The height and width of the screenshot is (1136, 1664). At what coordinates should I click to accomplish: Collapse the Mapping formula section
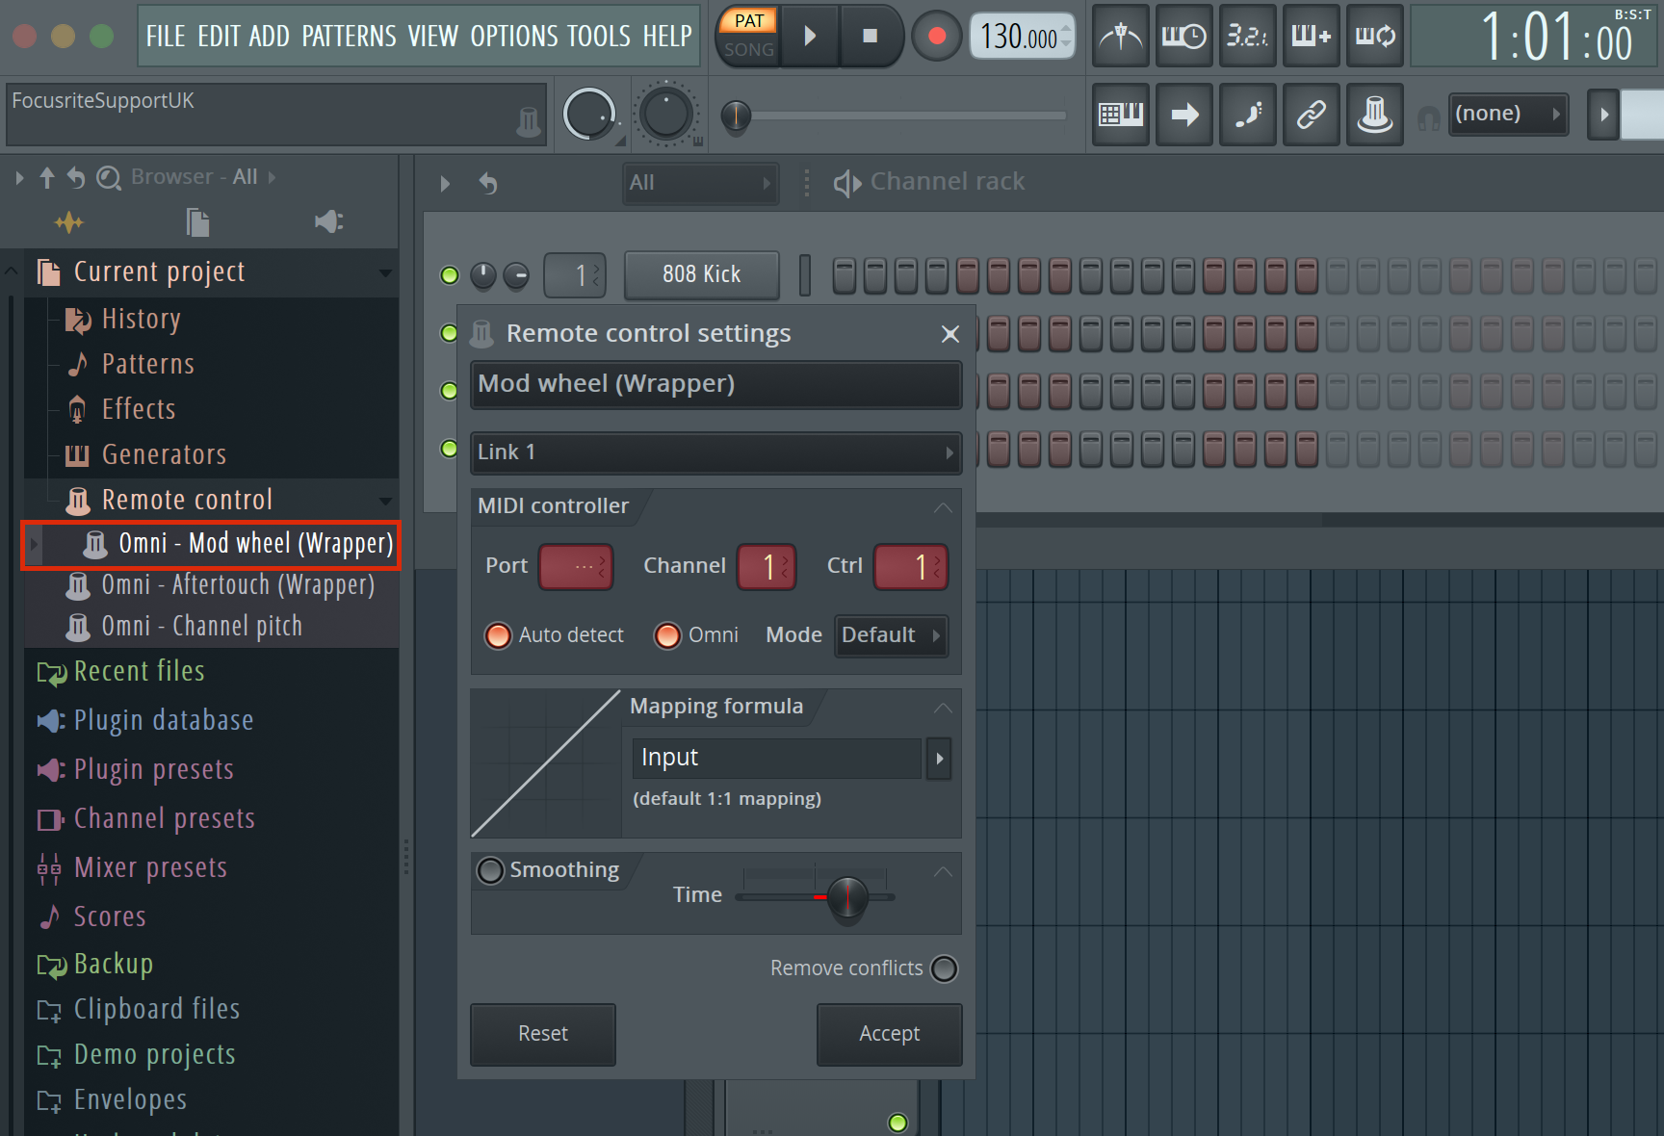pyautogui.click(x=943, y=708)
